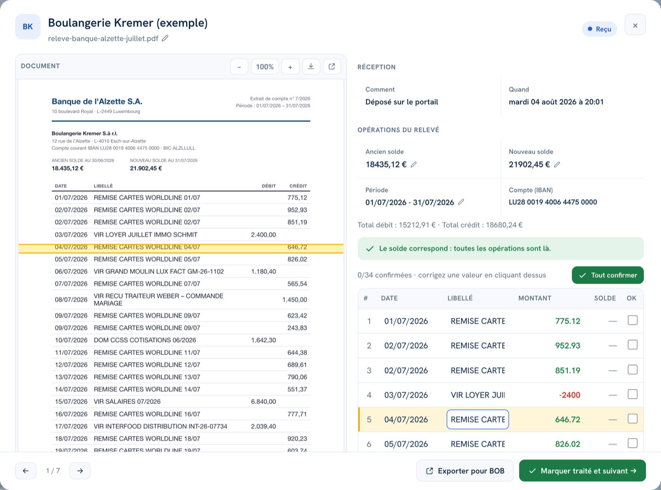Click the LIBELLÉ column header in operations
Viewport: 661px width, 490px height.
[460, 298]
